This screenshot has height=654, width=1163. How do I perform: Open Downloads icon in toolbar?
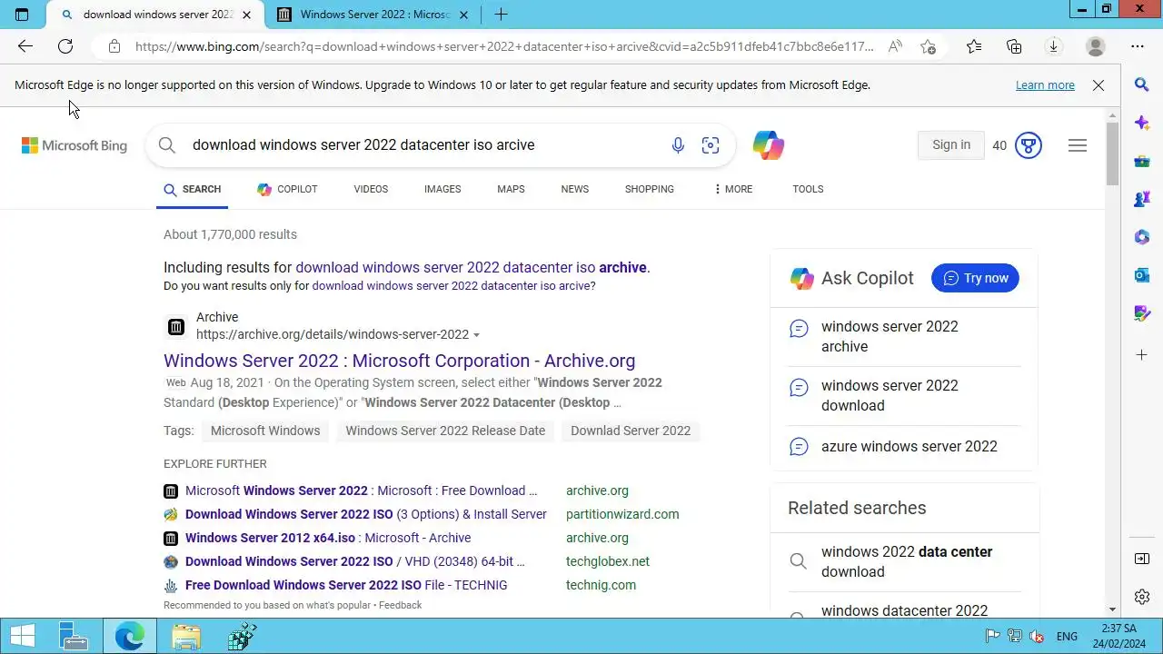(x=1054, y=46)
